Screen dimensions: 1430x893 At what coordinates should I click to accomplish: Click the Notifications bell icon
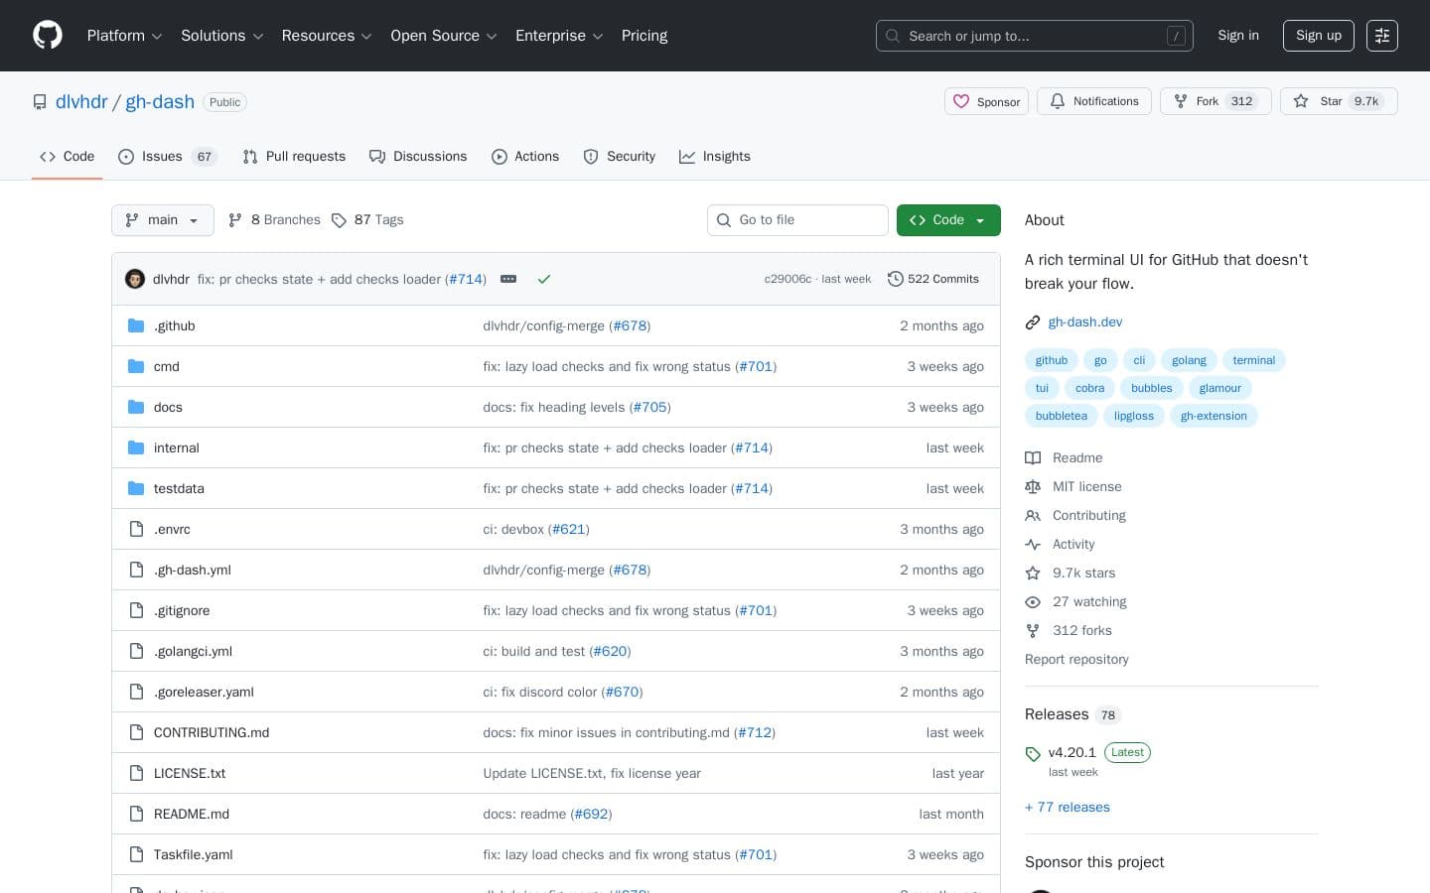coord(1058,101)
